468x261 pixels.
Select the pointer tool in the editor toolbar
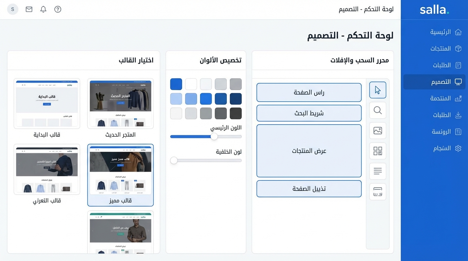pos(378,90)
